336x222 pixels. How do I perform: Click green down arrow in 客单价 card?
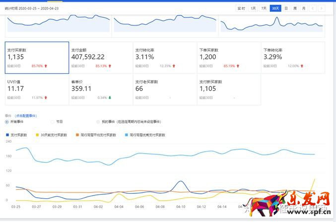109,98
